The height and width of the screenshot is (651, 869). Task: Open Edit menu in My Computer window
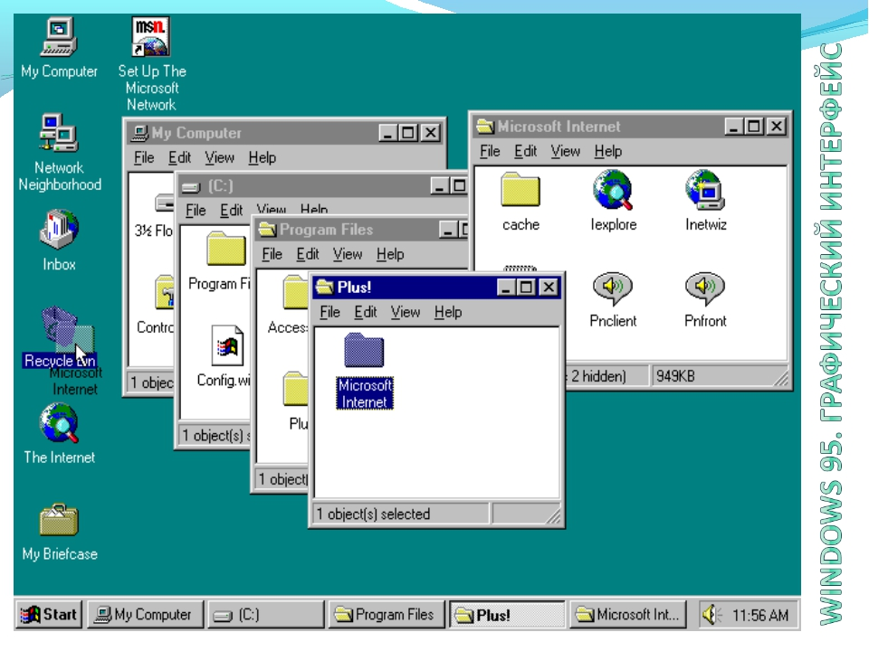(179, 157)
